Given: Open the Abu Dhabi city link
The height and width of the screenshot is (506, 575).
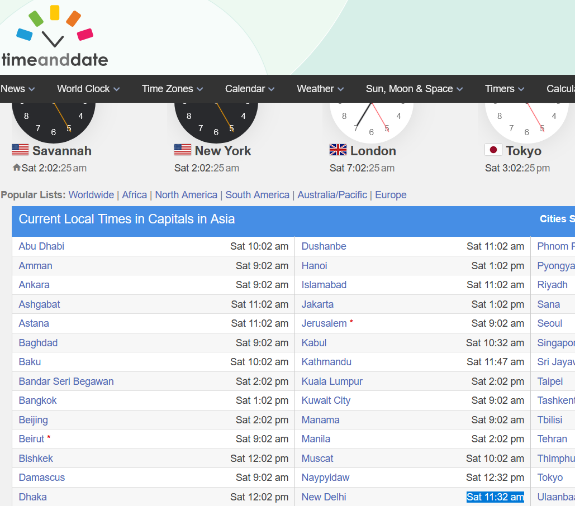Looking at the screenshot, I should pyautogui.click(x=41, y=246).
